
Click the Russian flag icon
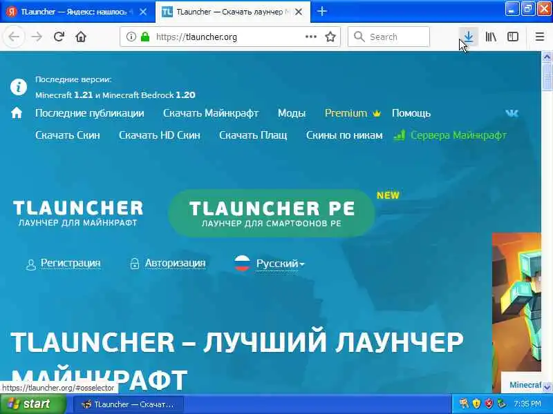pyautogui.click(x=243, y=263)
